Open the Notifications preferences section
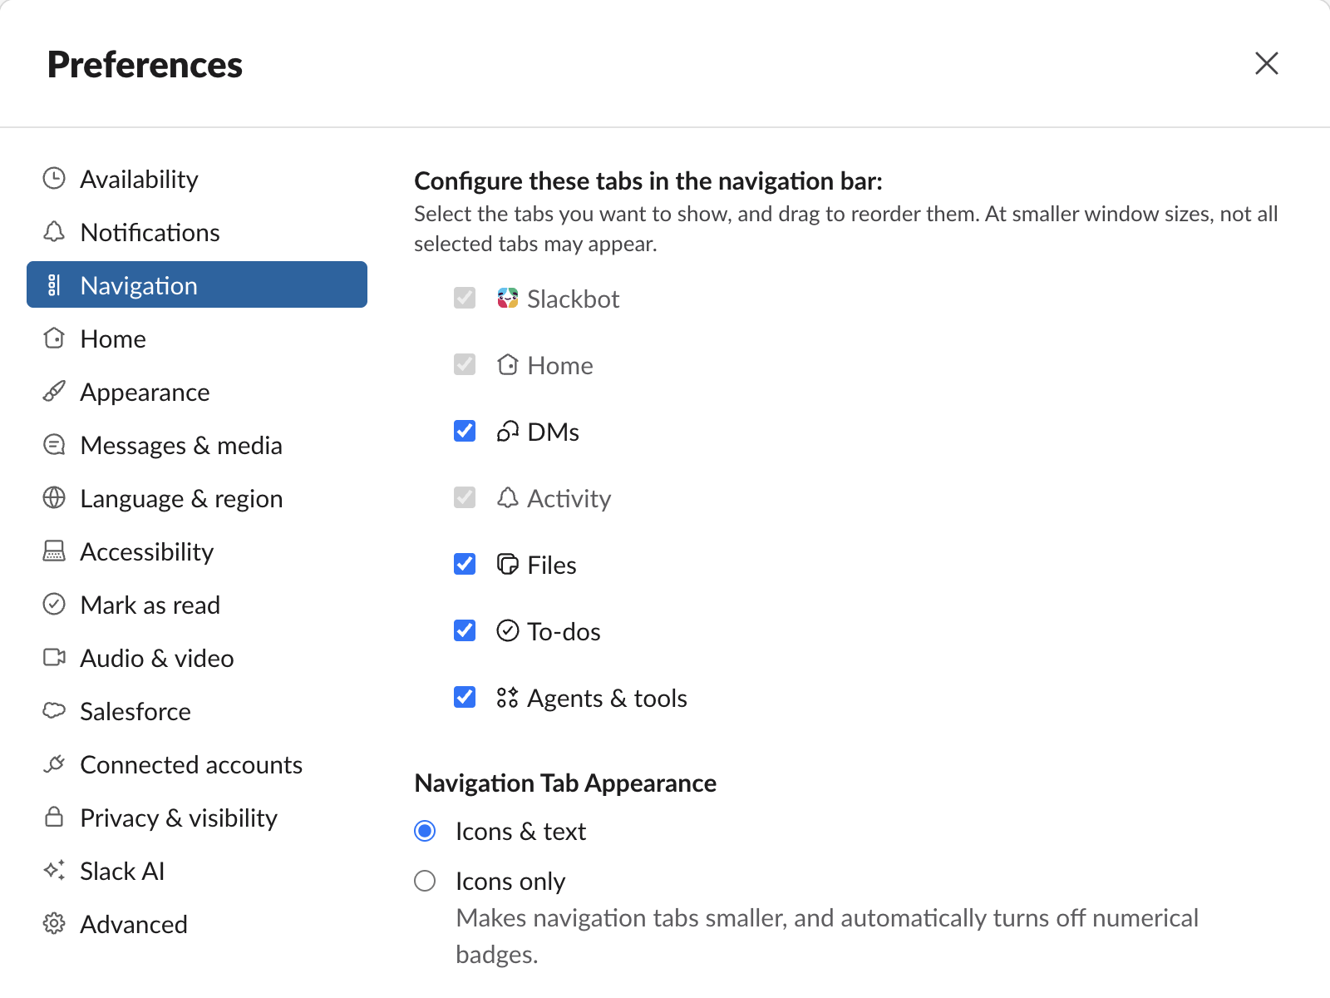The width and height of the screenshot is (1330, 998). coord(197,232)
